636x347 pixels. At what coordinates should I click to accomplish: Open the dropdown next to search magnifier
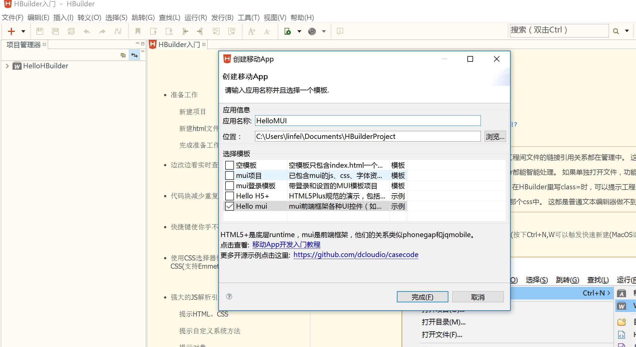pos(627,31)
